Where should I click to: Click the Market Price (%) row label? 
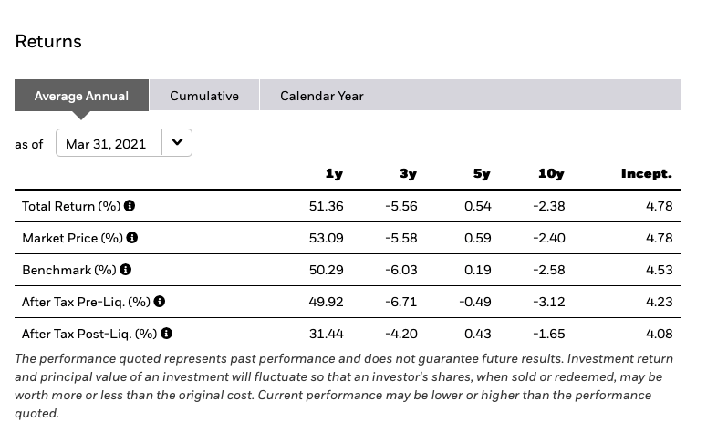click(x=72, y=238)
